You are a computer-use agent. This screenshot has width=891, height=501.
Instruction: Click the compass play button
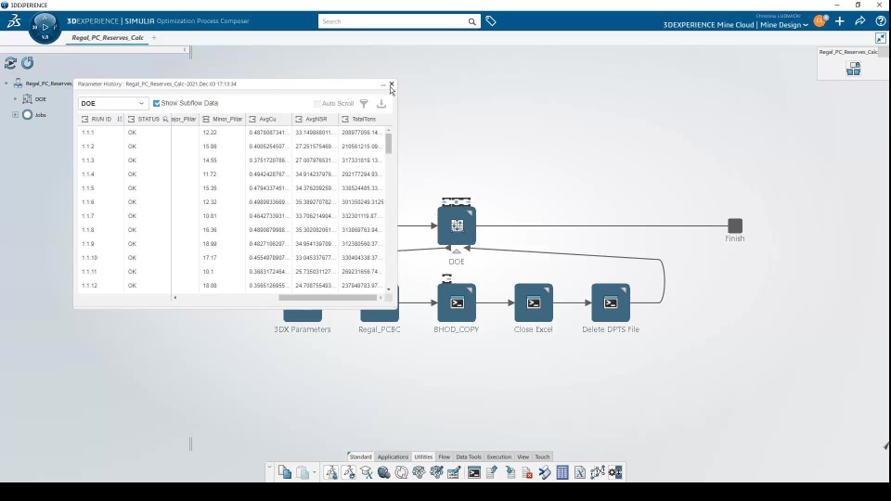point(45,27)
